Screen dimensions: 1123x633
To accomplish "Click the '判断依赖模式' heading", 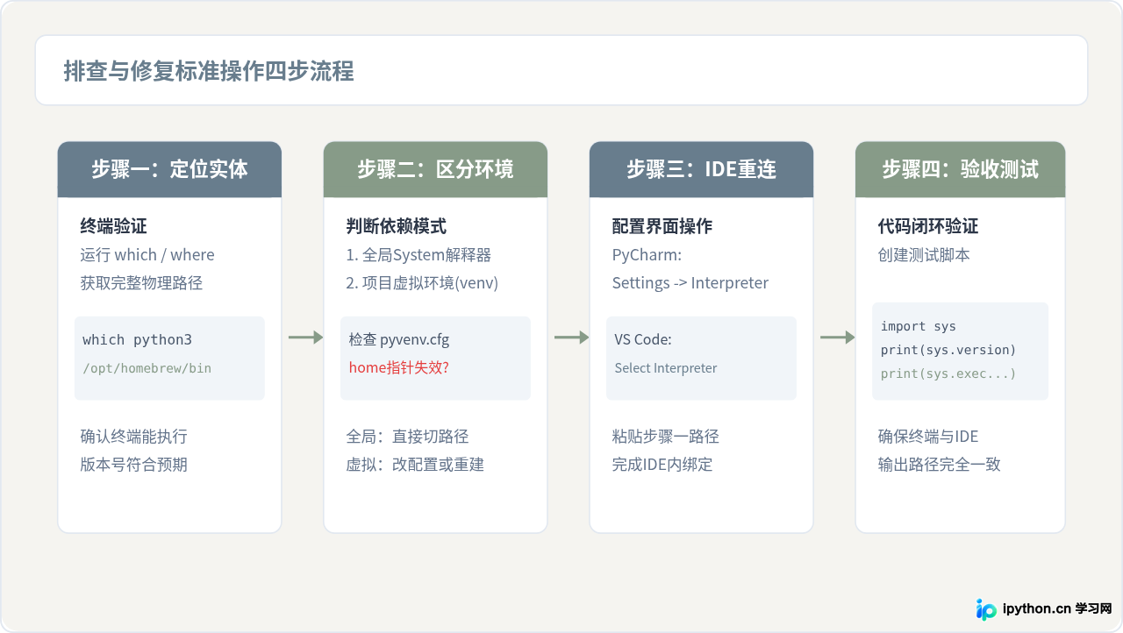I will pos(396,226).
